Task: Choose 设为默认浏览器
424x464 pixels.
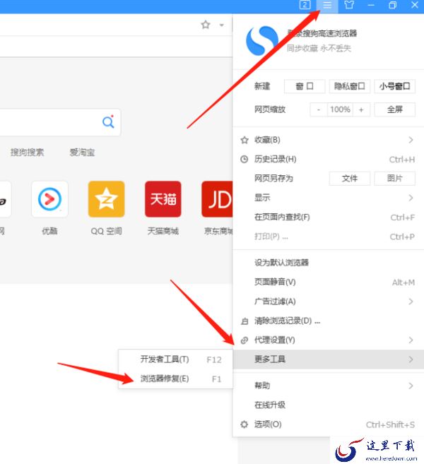Action: [329, 263]
